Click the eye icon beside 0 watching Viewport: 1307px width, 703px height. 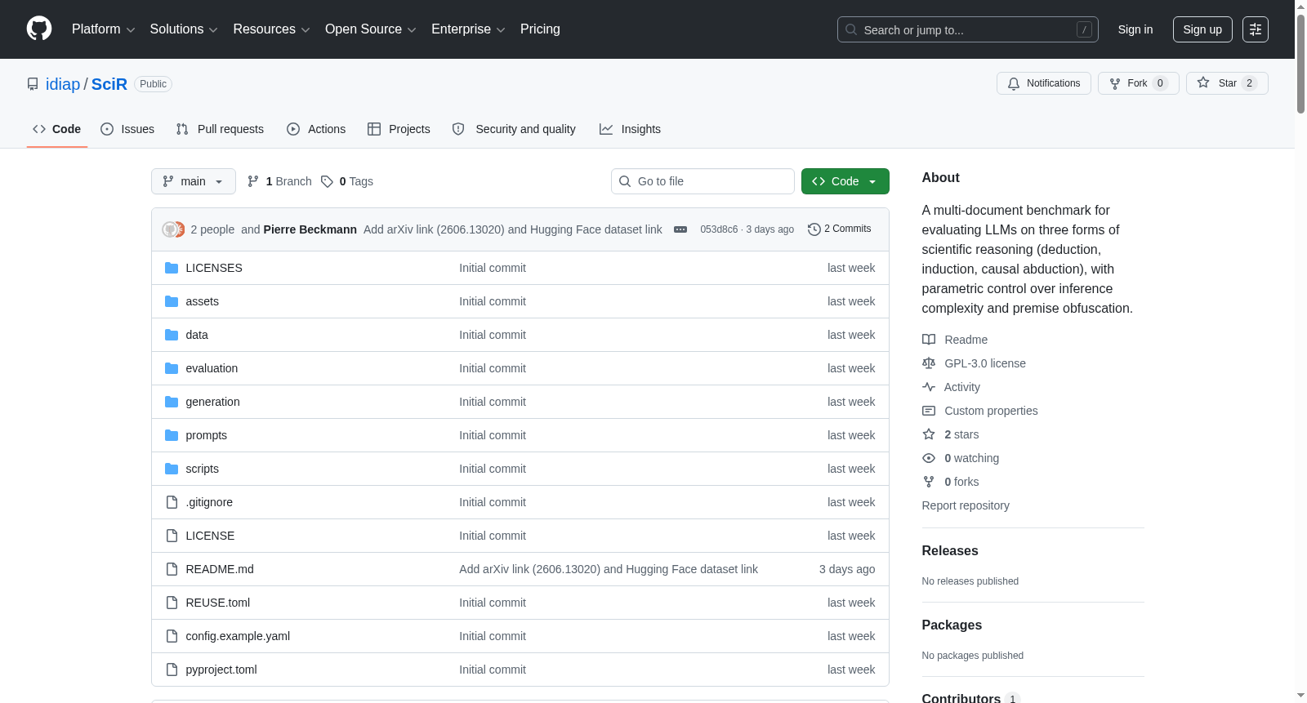(929, 458)
